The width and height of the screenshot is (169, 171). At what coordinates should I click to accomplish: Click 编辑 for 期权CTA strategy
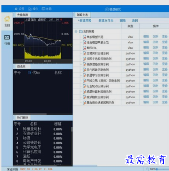tap(146, 47)
